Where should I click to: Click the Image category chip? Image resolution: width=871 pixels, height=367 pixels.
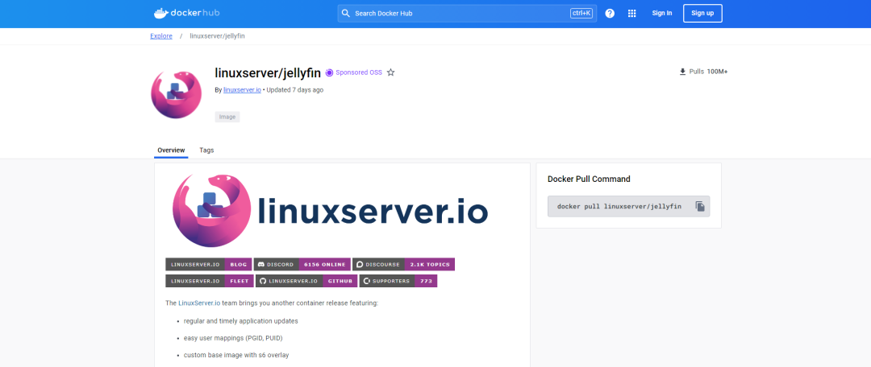[x=227, y=117]
